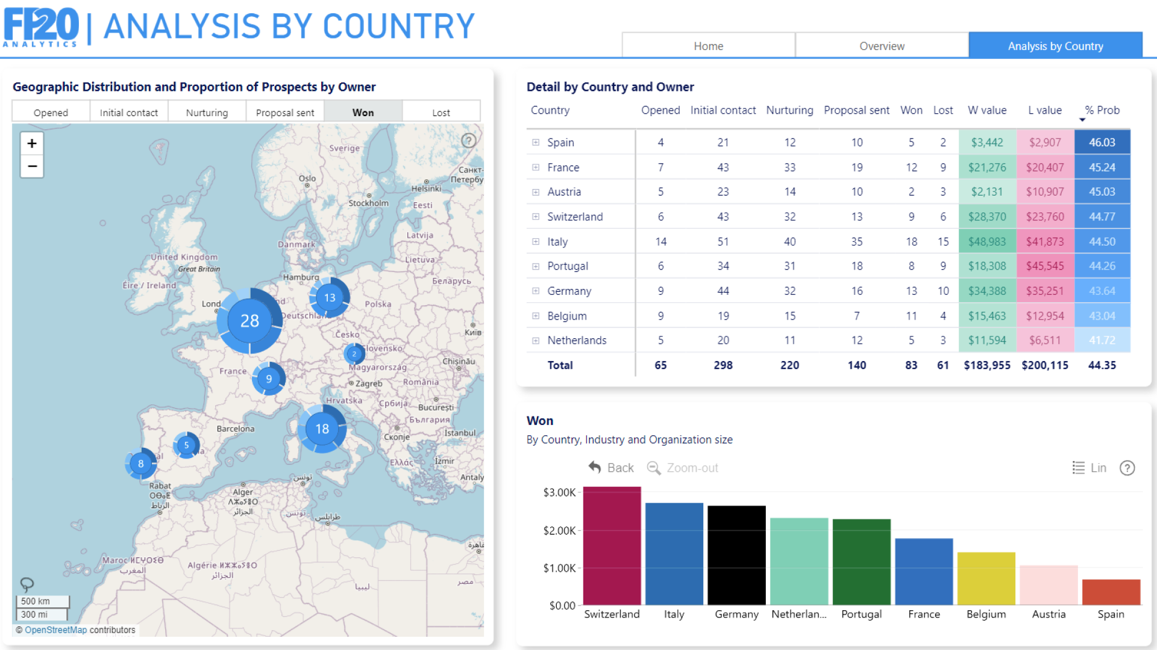Expand the Spain row
1157x650 pixels.
point(536,143)
